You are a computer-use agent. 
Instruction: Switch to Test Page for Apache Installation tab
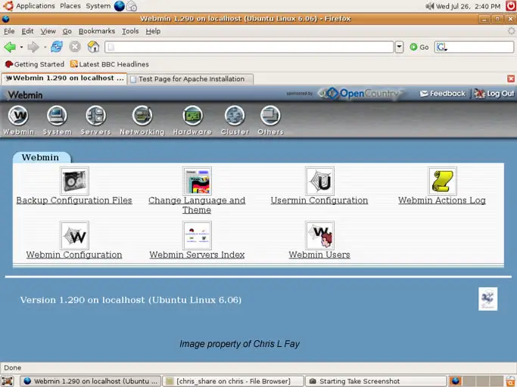[190, 79]
